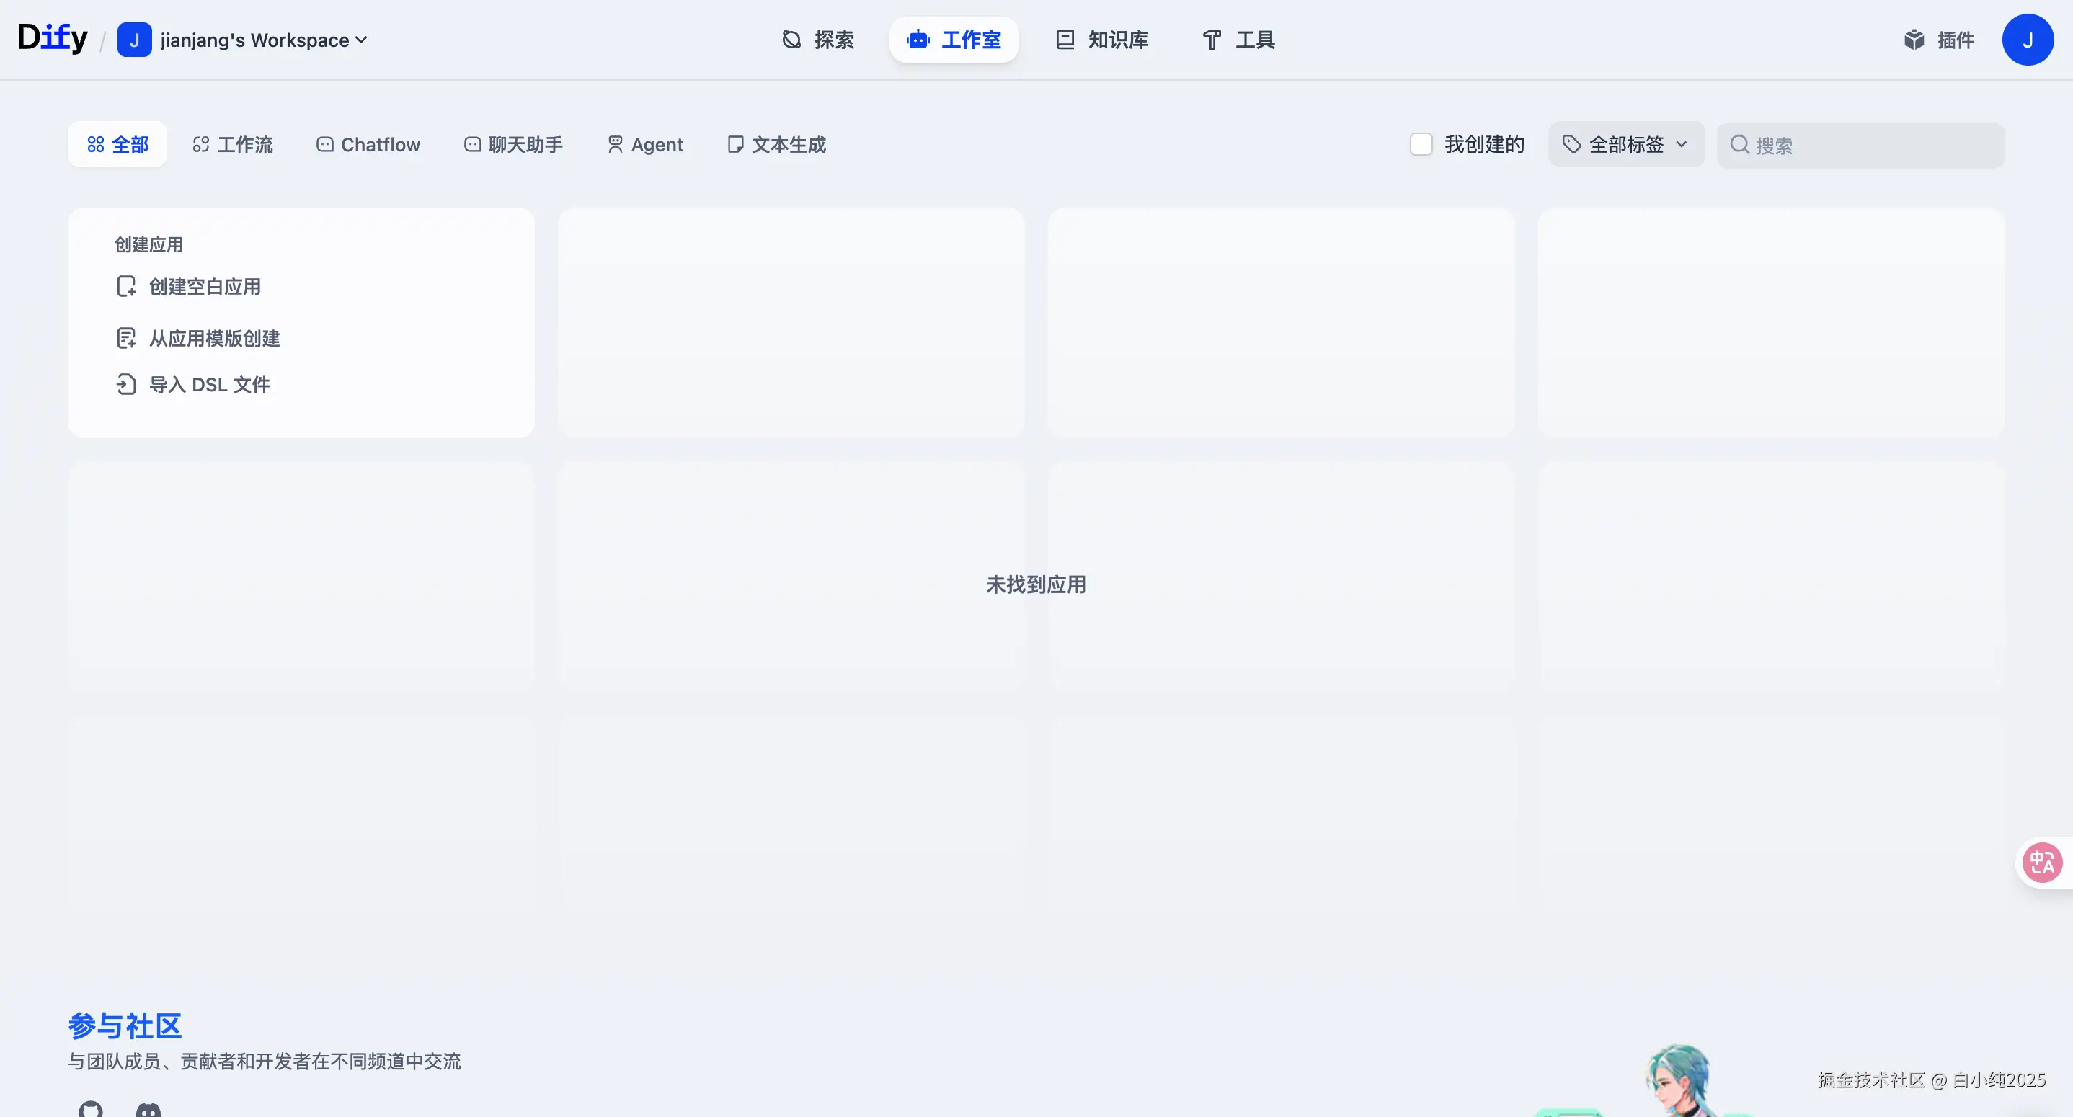Open the GitHub community icon
This screenshot has height=1117, width=2073.
pos(91,1109)
